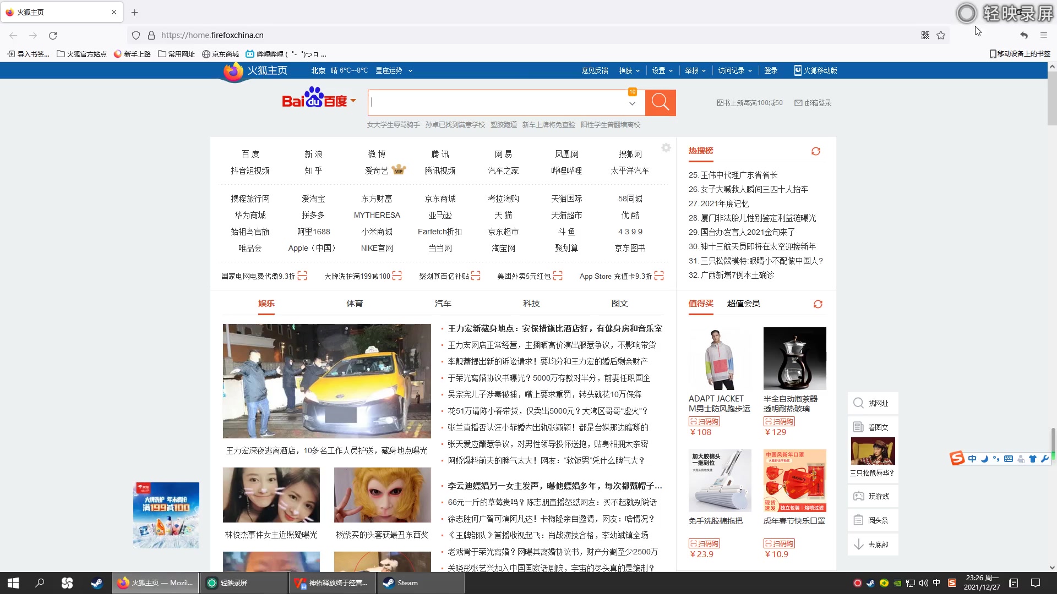Switch to the 体育 news tab
1057x594 pixels.
click(355, 304)
